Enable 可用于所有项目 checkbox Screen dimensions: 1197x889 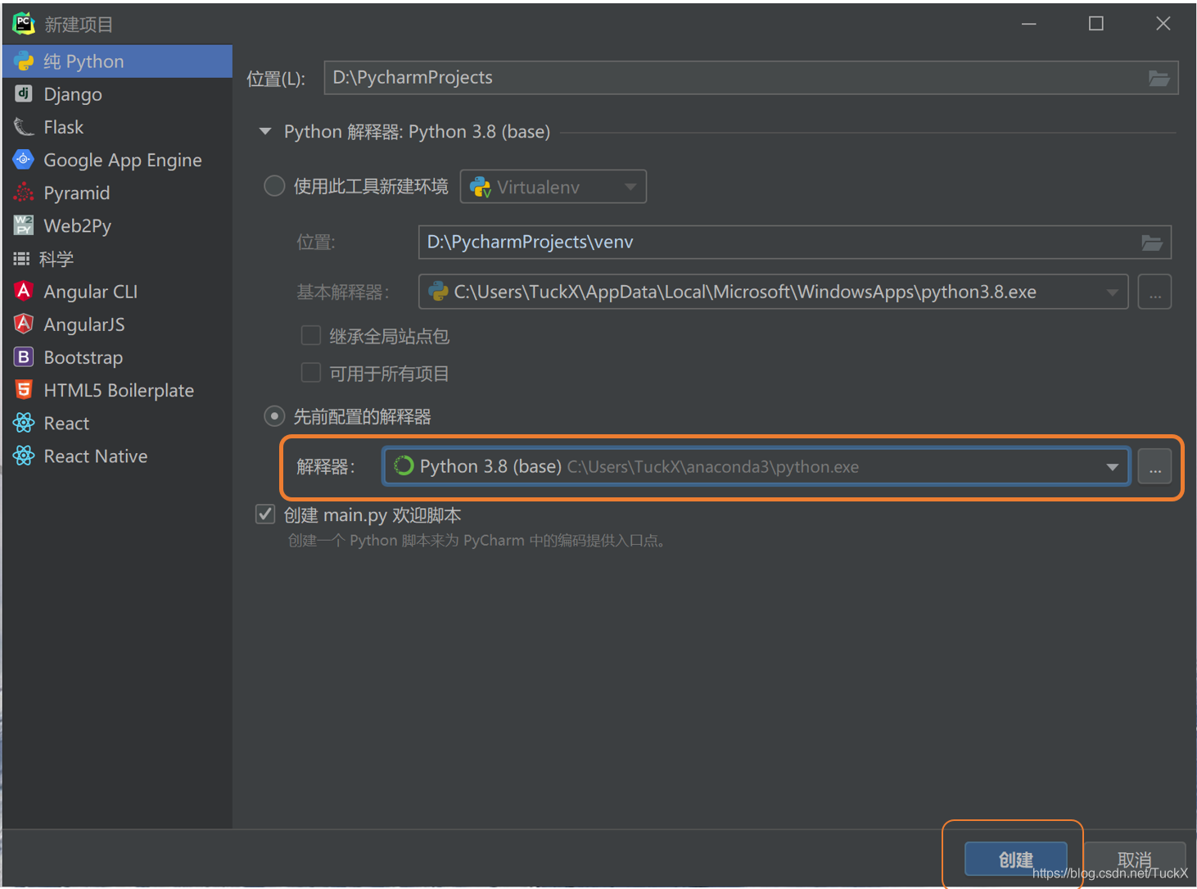tap(311, 373)
